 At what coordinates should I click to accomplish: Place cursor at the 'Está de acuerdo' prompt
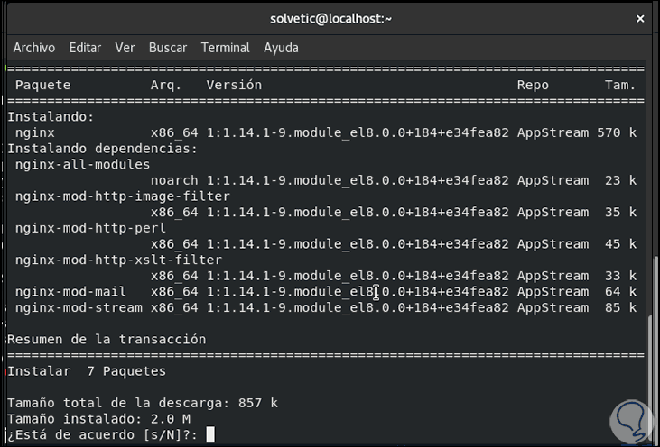(x=210, y=435)
